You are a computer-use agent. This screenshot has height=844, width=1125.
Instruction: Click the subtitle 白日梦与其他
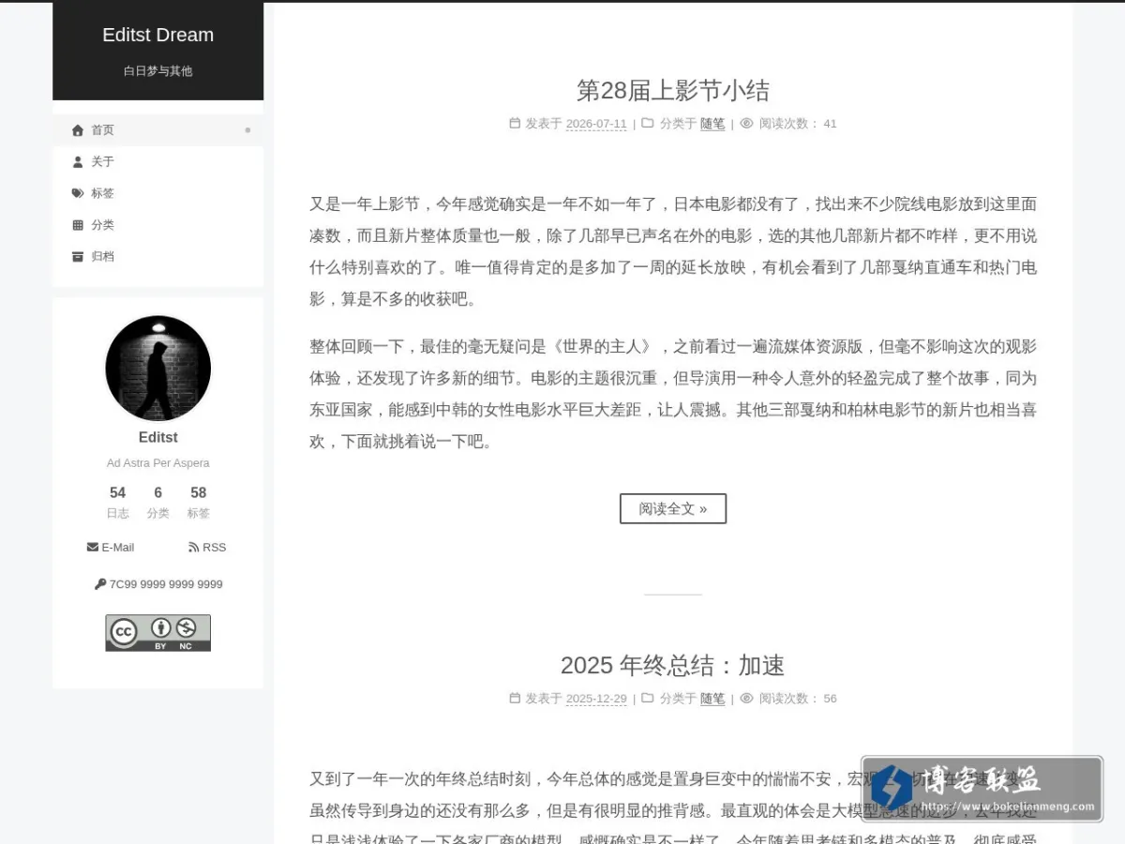coord(157,70)
